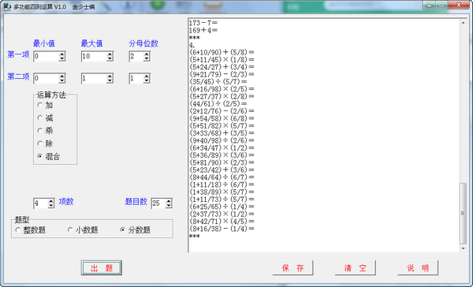
Task: Open the 说明 instructions button
Action: (x=418, y=268)
